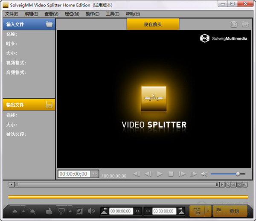256x221 pixels.
Task: Click the output file save icon
Action: pyautogui.click(x=49, y=105)
